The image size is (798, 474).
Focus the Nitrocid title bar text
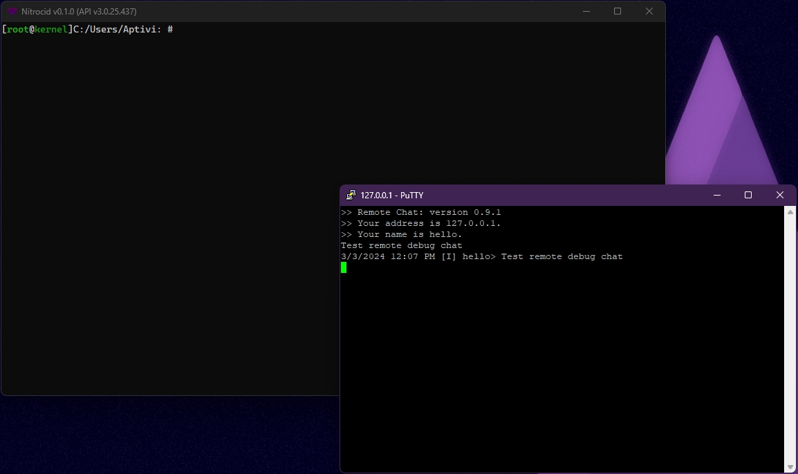pyautogui.click(x=79, y=12)
